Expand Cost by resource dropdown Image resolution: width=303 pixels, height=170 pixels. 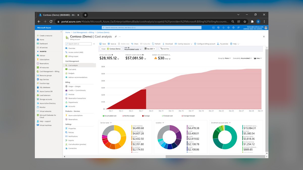coord(183,44)
